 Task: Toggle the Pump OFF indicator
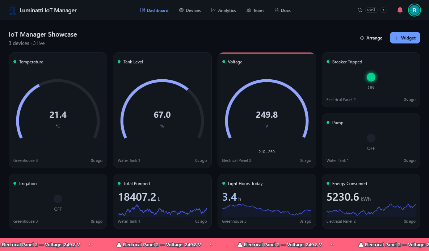(371, 138)
